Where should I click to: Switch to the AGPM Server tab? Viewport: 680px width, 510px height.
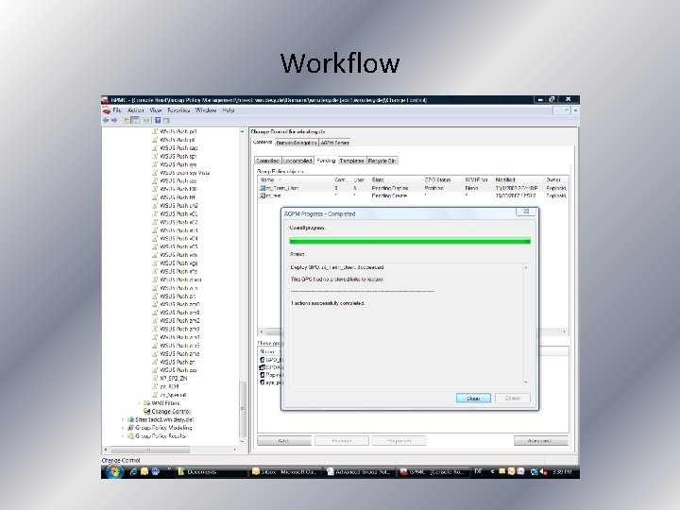coord(334,143)
